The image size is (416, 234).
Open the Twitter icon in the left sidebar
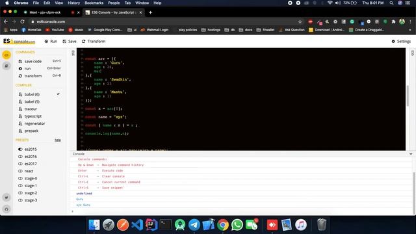click(x=6, y=198)
